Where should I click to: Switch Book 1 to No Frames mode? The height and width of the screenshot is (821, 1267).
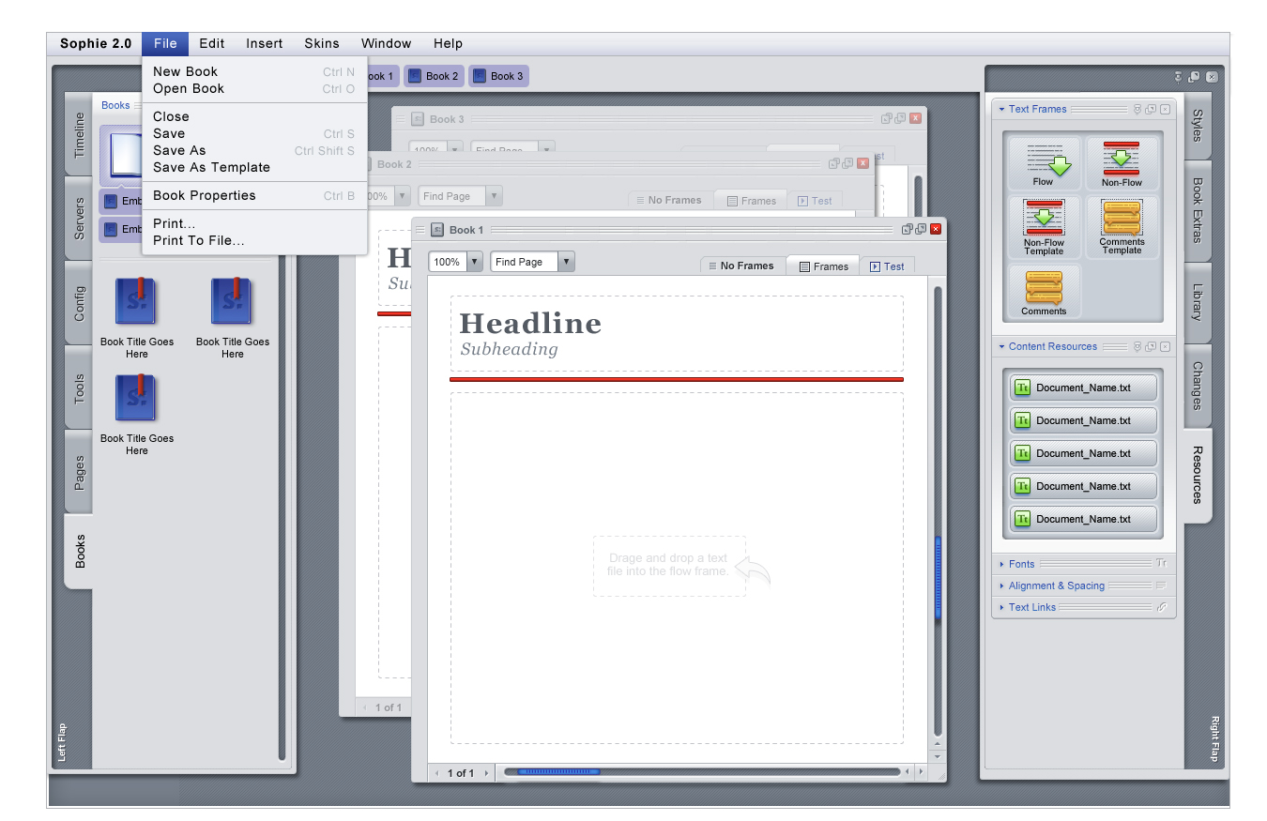(x=742, y=266)
